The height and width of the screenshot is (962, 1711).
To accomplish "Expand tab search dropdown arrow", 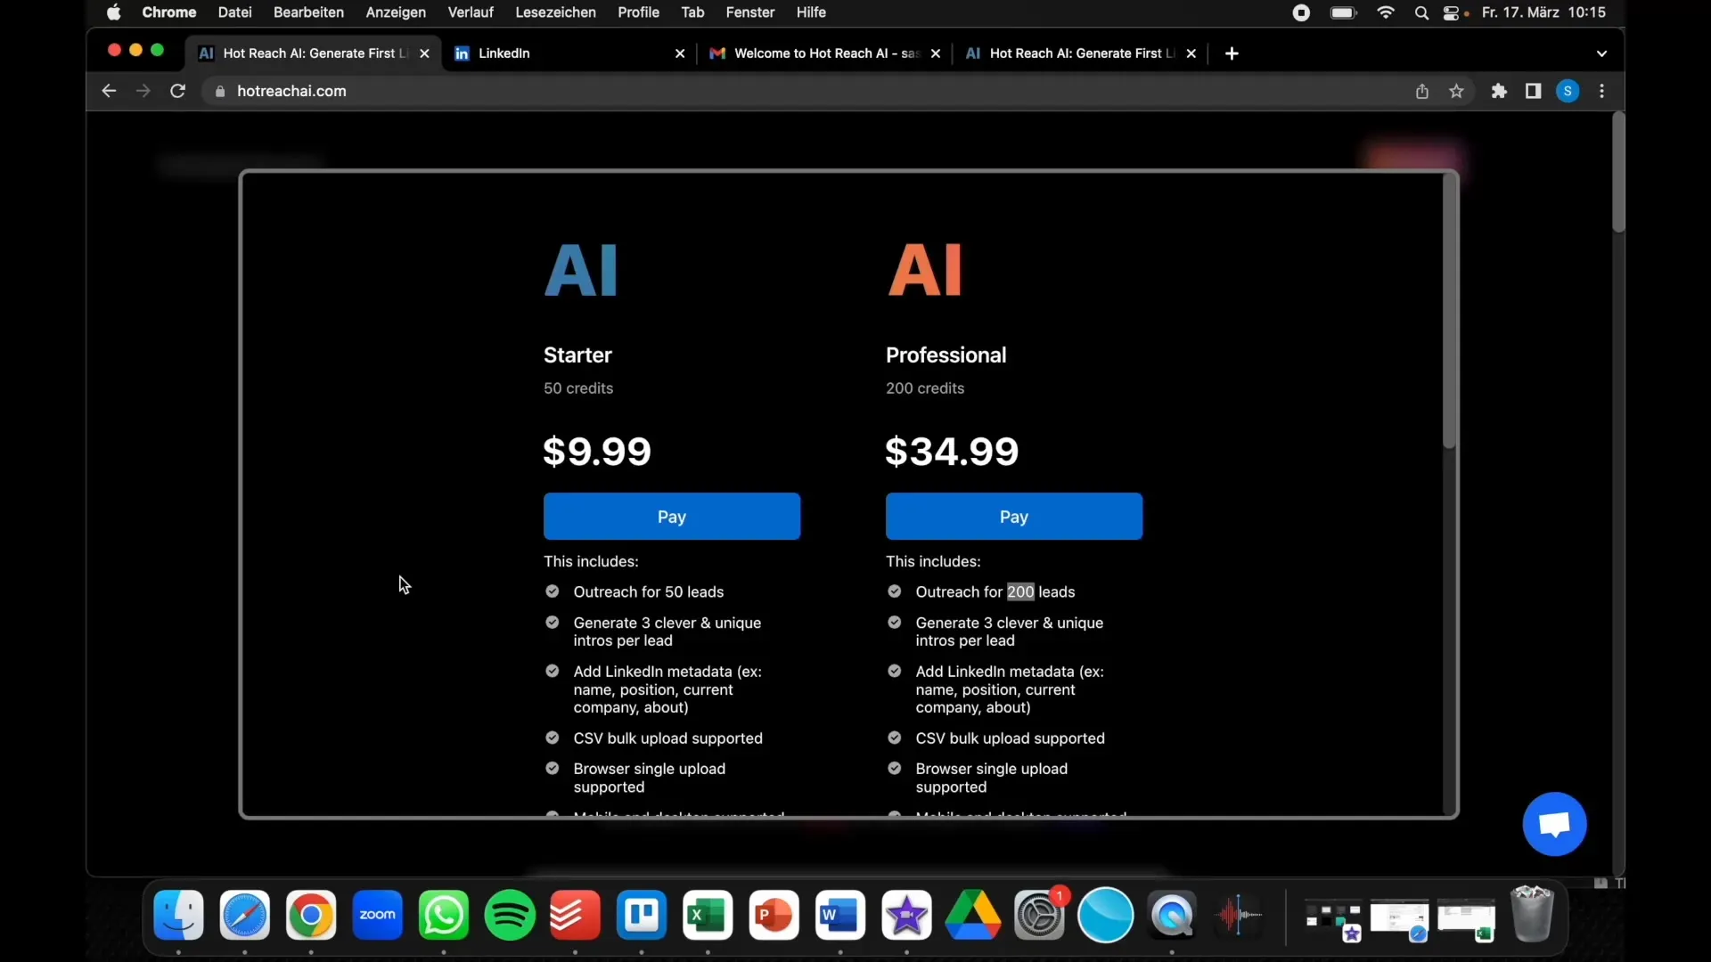I will [1601, 53].
